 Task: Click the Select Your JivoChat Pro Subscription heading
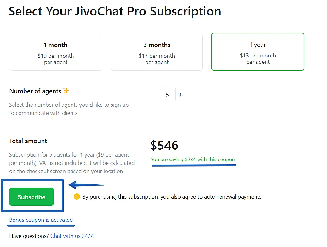point(115,11)
